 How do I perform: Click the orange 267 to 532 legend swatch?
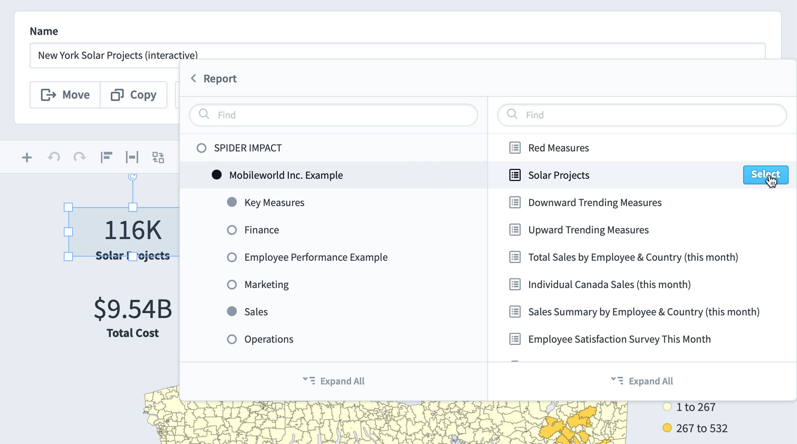667,428
